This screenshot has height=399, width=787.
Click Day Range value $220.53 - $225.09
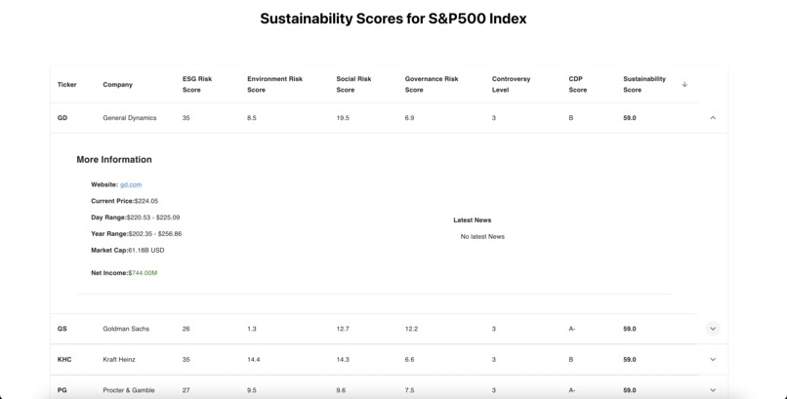pos(153,218)
